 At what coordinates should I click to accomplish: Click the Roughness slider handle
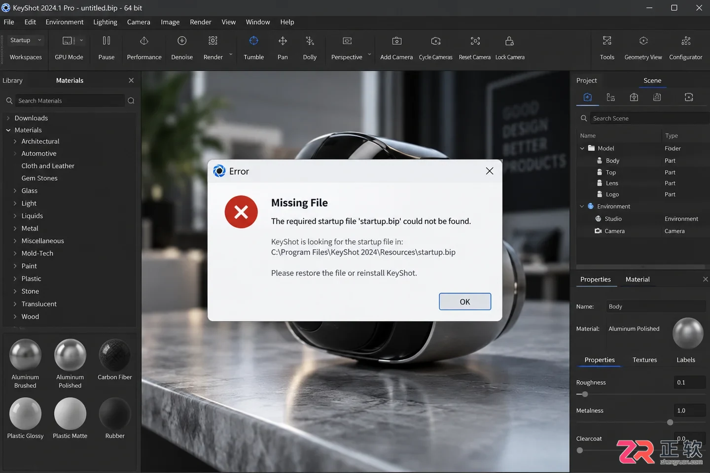(585, 394)
